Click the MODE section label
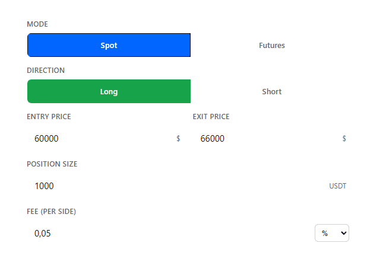The height and width of the screenshot is (262, 367). click(x=37, y=24)
